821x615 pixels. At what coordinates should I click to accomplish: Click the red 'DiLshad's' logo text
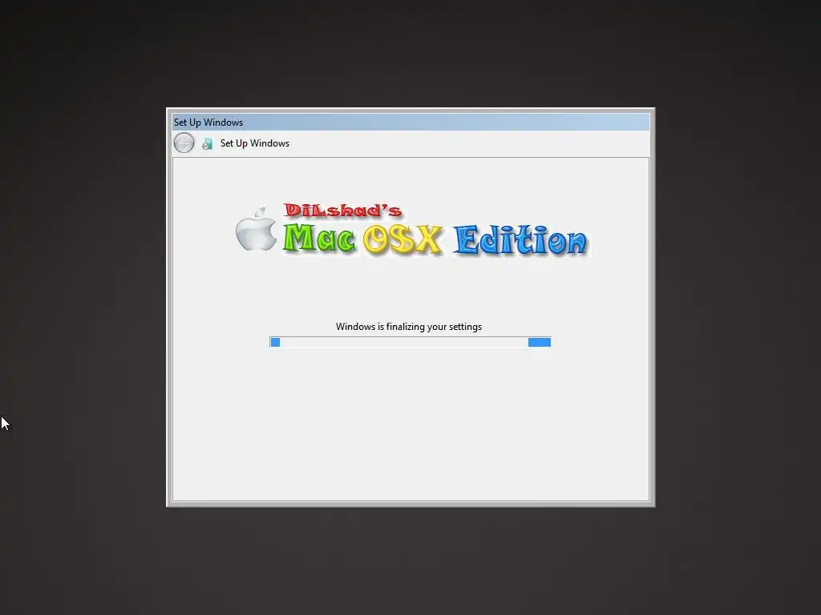pos(343,211)
